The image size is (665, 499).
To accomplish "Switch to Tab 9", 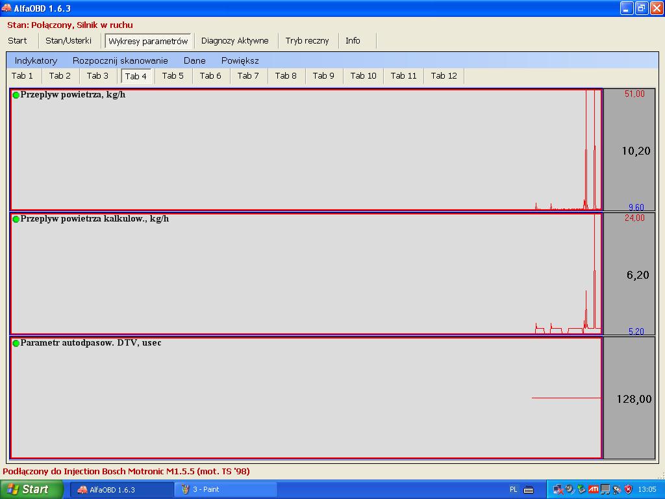I will [x=323, y=76].
